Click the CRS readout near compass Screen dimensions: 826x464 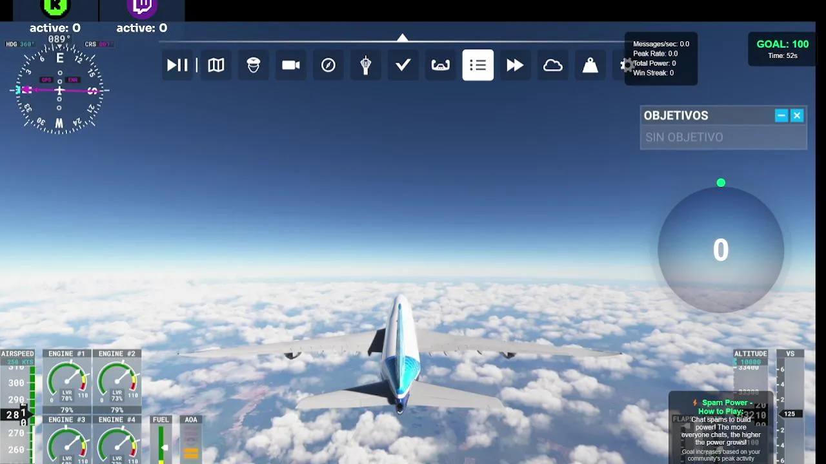(x=99, y=44)
